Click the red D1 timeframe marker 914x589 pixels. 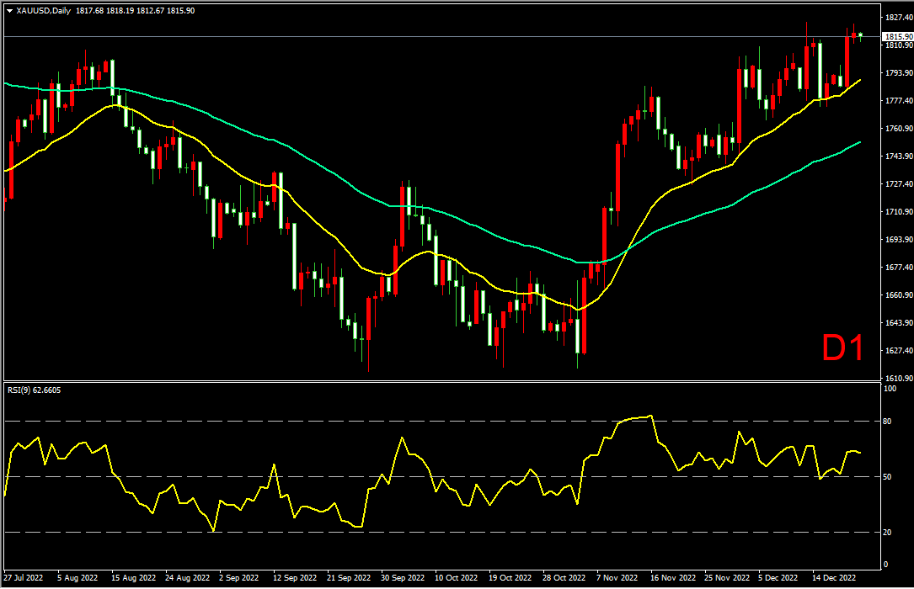pos(842,348)
